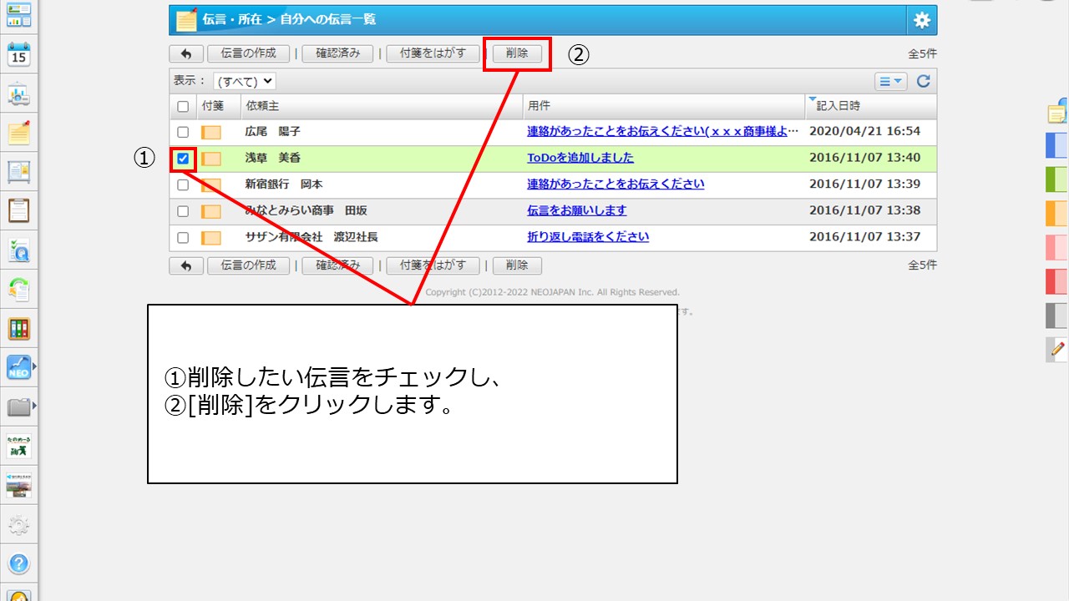Click the memo note icon in sidebar
Image resolution: width=1069 pixels, height=601 pixels.
18,132
